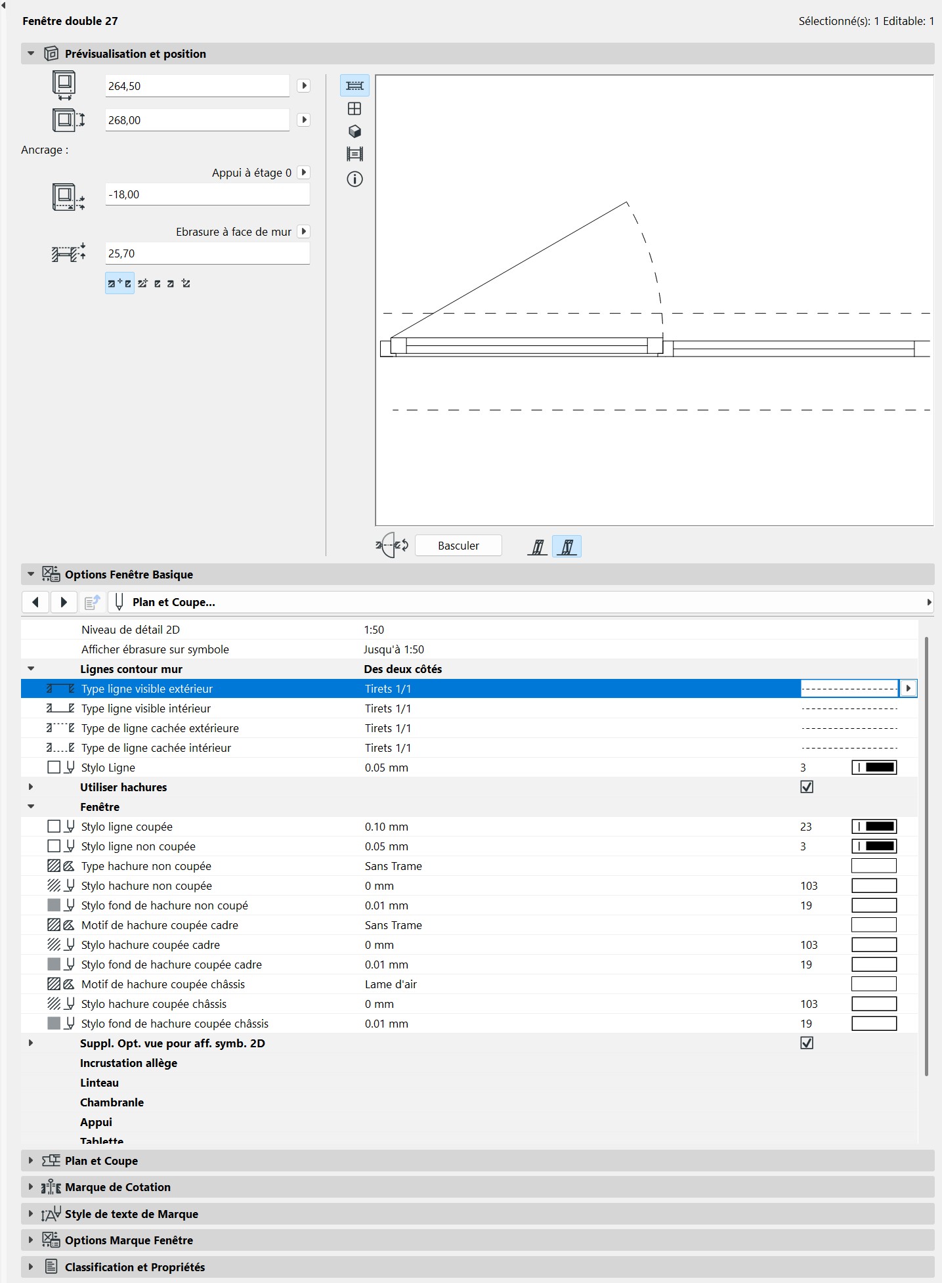Click the sill height field showing -18,00

point(207,194)
